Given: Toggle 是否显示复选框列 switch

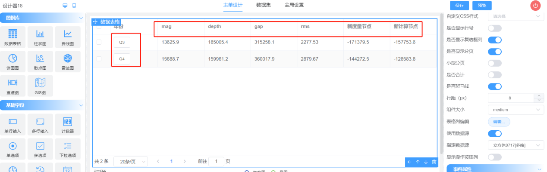Looking at the screenshot, I should click(x=495, y=40).
